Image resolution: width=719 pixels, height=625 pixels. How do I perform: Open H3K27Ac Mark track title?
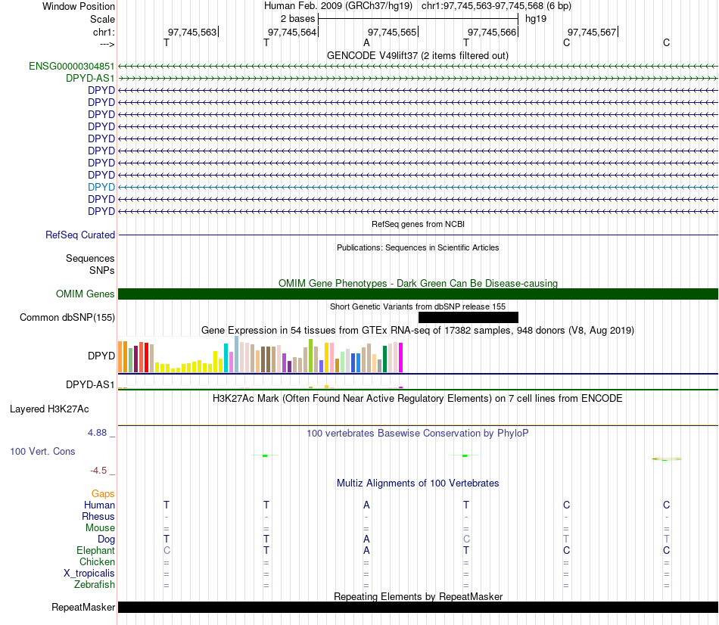click(417, 398)
